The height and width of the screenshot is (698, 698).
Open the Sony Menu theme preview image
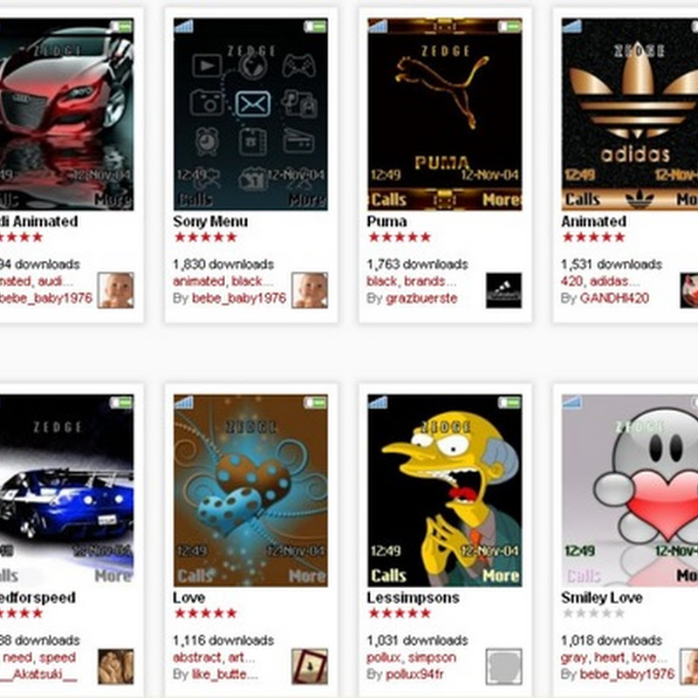tap(250, 114)
